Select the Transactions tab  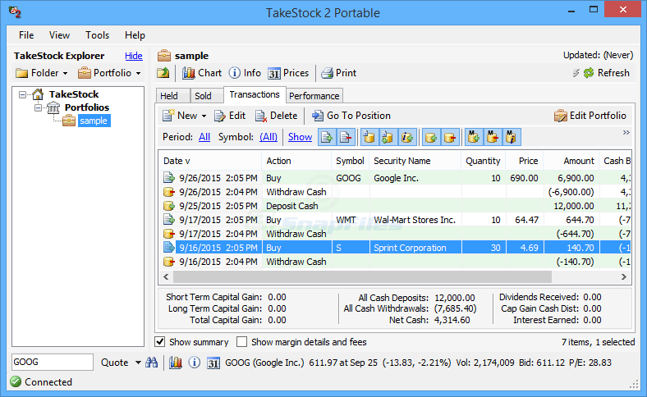(x=255, y=94)
